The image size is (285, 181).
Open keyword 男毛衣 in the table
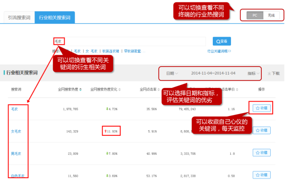click(16, 154)
